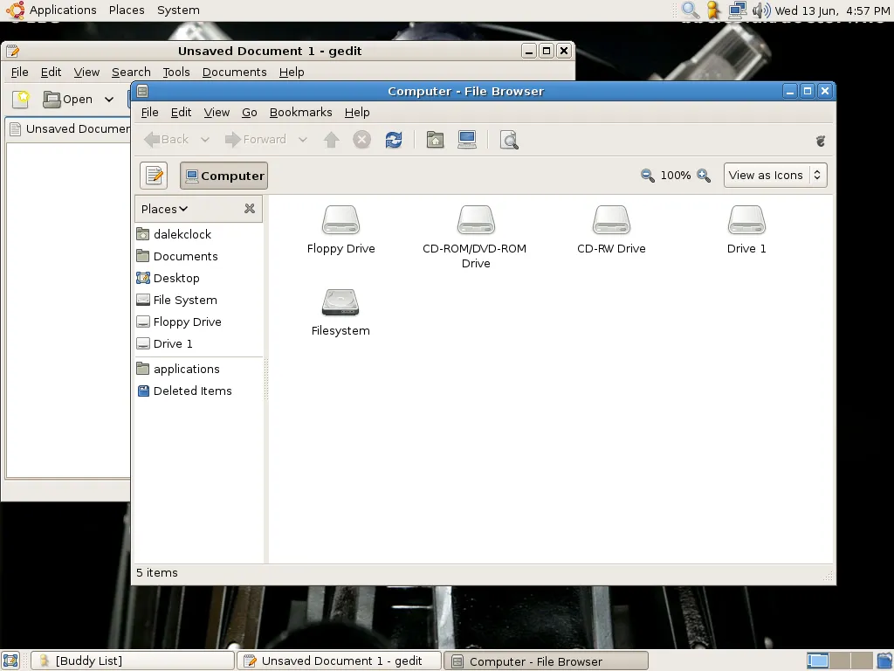Click the clock showing Wed 13 Jun
This screenshot has height=671, width=894.
coord(832,10)
